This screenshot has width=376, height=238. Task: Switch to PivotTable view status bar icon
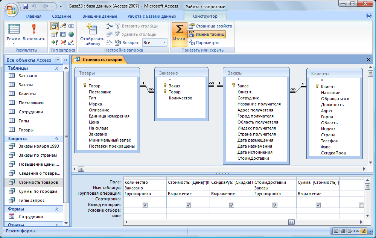343,231
